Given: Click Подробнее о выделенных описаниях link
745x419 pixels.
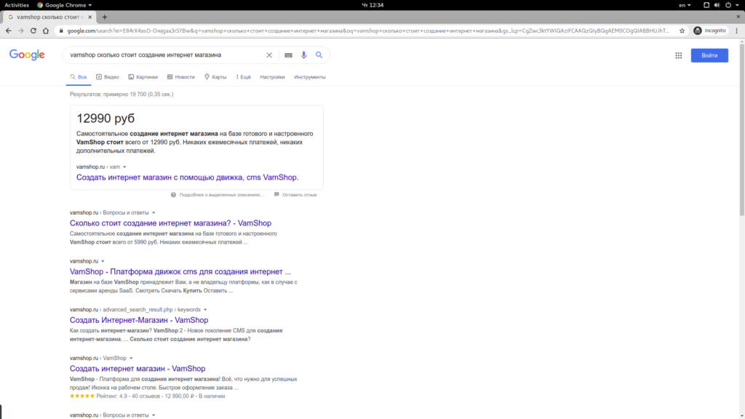Looking at the screenshot, I should point(221,195).
